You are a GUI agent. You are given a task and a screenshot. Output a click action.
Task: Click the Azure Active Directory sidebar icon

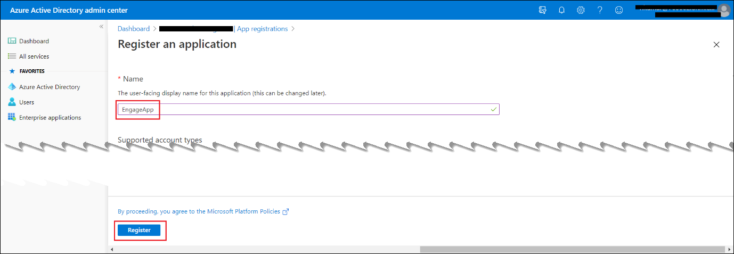pyautogui.click(x=12, y=87)
